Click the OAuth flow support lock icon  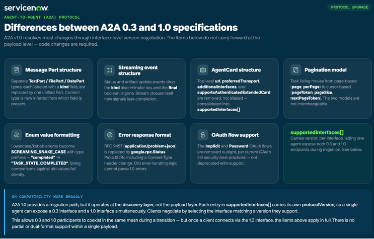(x=203, y=135)
